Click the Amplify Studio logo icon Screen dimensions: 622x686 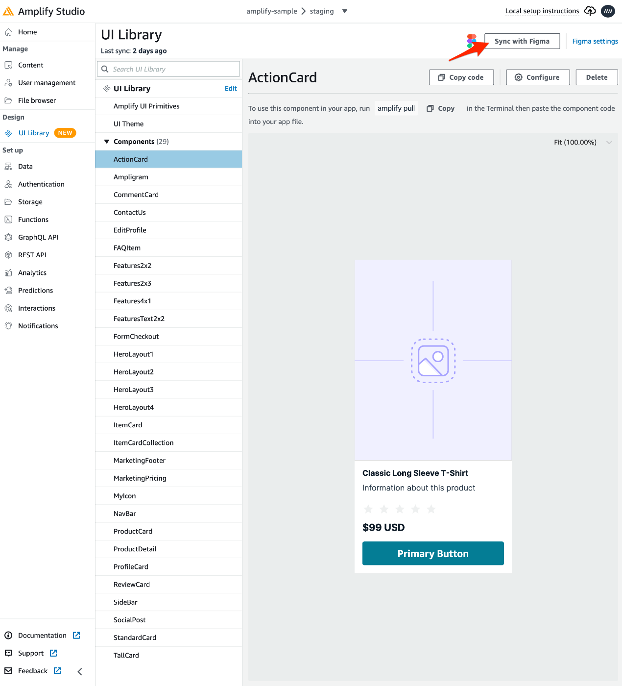(8, 11)
